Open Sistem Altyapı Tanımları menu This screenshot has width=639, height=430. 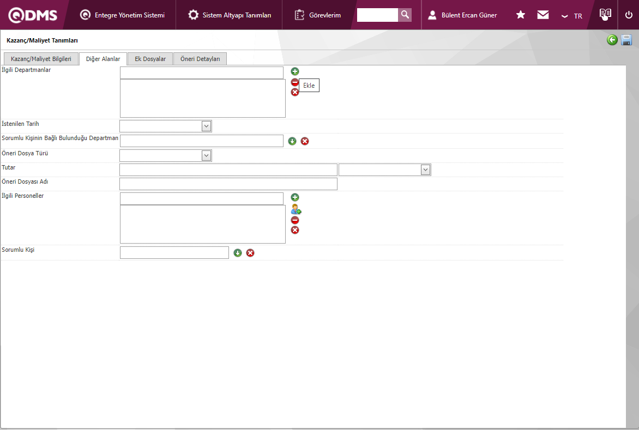click(230, 15)
